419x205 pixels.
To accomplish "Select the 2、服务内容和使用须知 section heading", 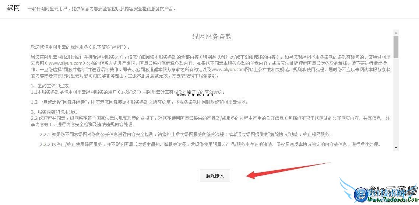I will [x=54, y=112].
